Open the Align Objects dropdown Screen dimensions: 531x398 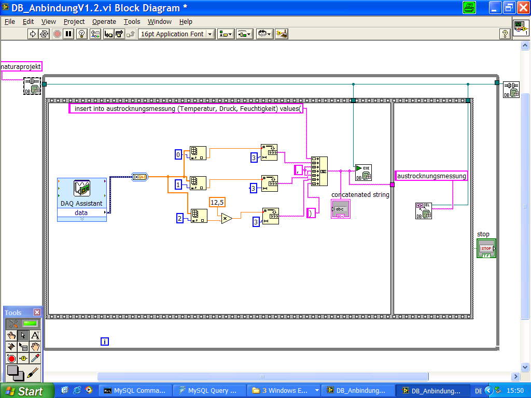click(226, 34)
